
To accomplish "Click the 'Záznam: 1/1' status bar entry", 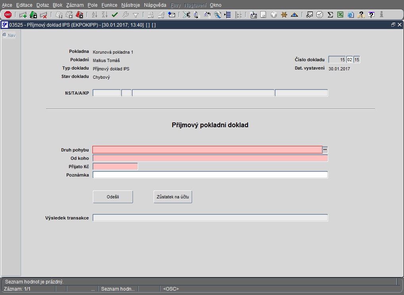I will click(17, 289).
